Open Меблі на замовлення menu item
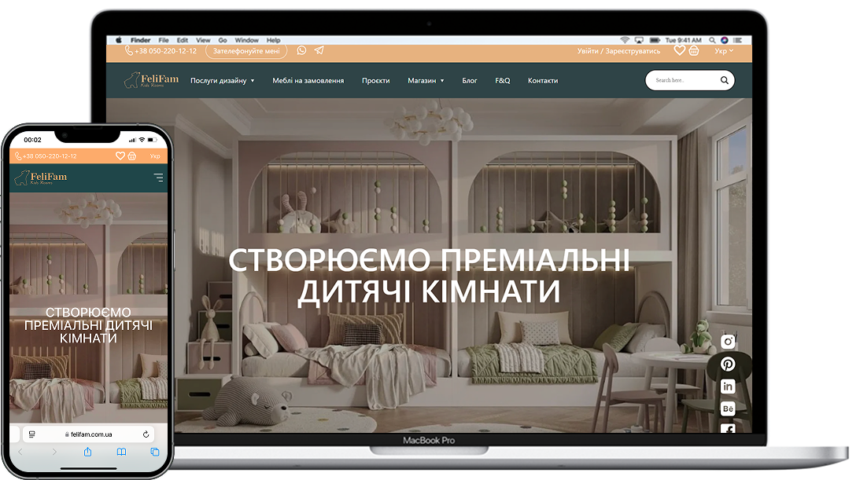This screenshot has height=480, width=860. [308, 80]
